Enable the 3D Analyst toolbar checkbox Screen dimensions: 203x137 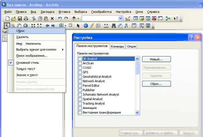coord(80,59)
